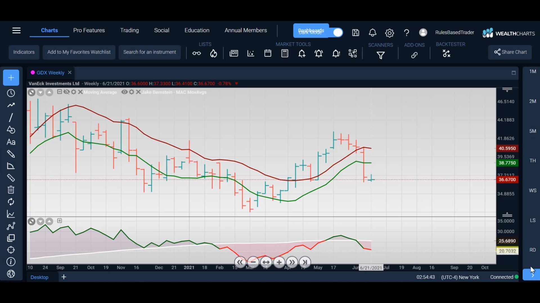This screenshot has width=540, height=303.
Task: Show the hidden Moving Average indicator
Action: coord(66,92)
